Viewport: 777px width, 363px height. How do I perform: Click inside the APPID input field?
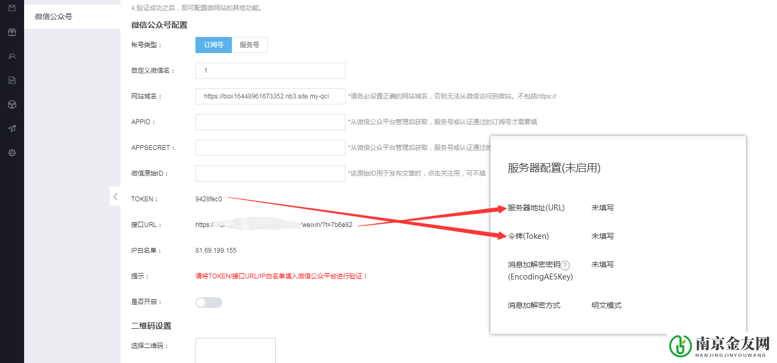[x=270, y=122]
